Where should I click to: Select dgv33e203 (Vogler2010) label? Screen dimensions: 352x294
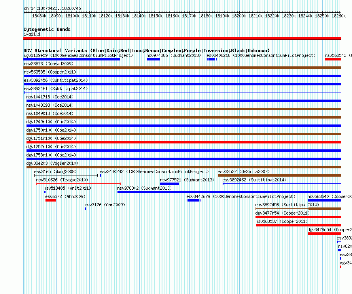point(52,163)
